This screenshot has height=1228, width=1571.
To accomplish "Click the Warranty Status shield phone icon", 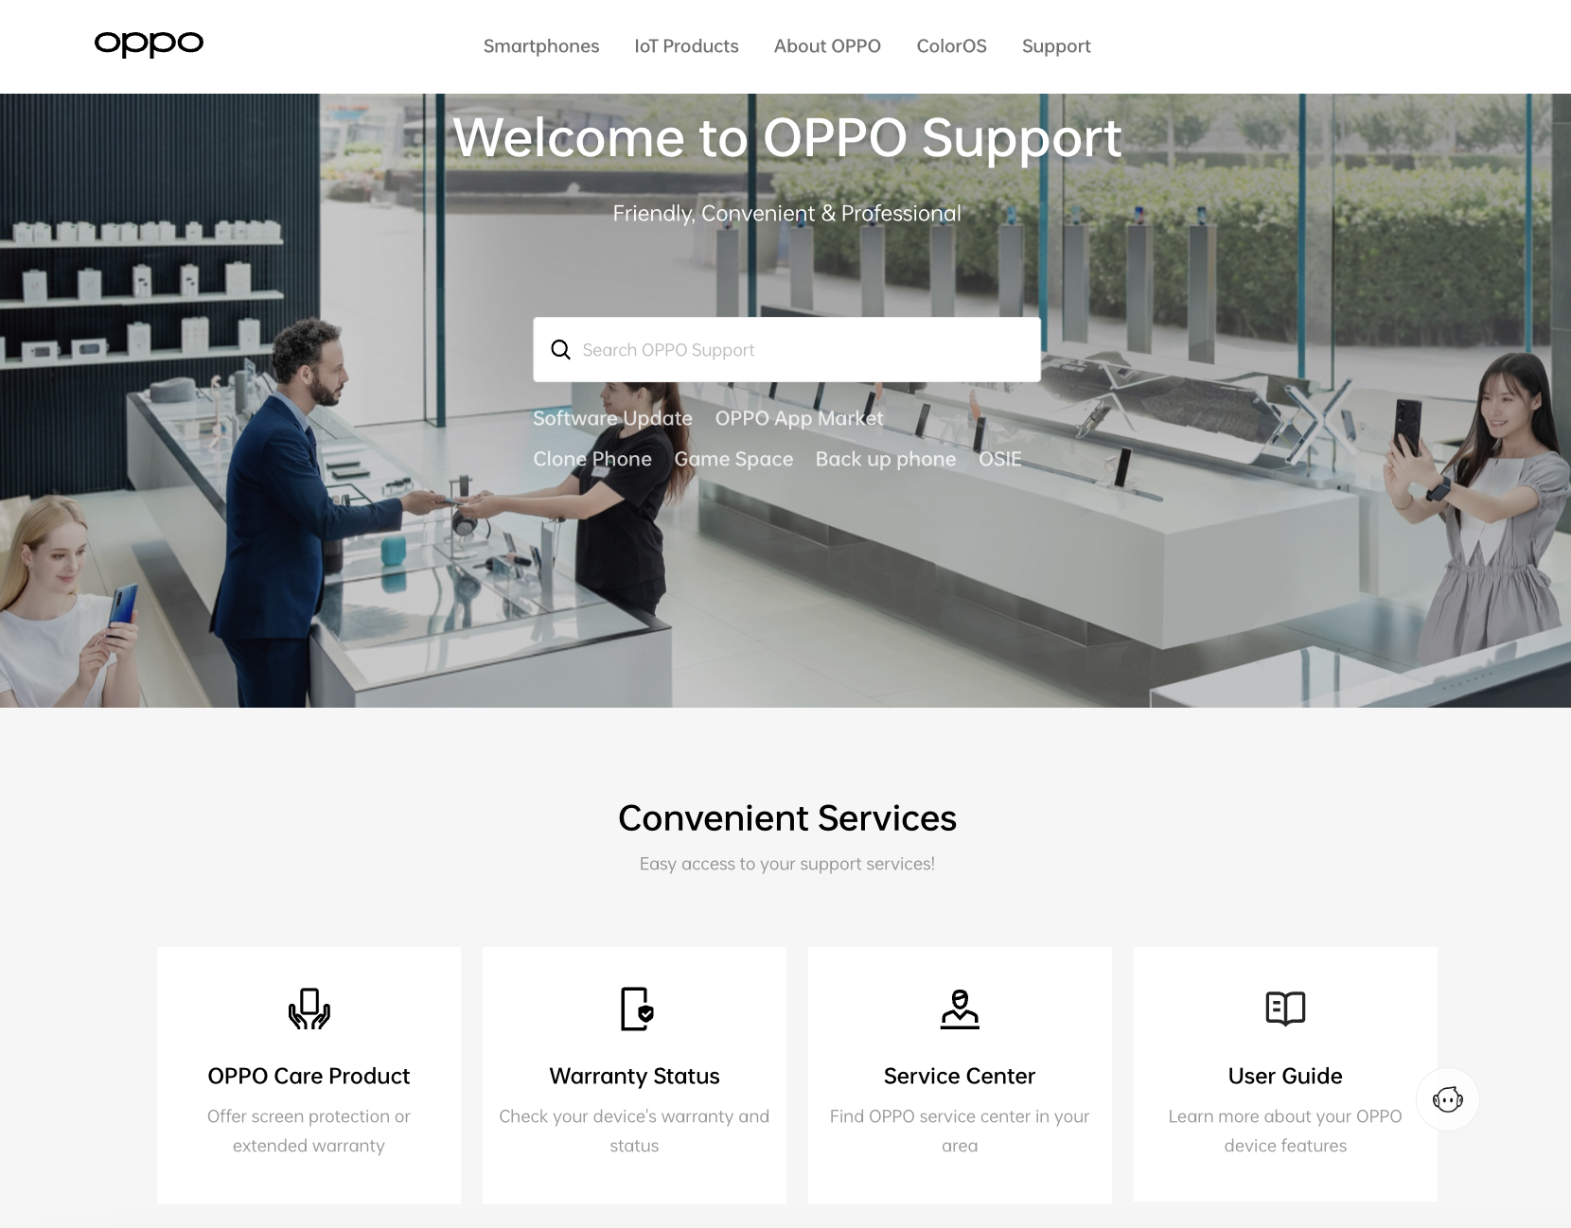I will pyautogui.click(x=636, y=1009).
